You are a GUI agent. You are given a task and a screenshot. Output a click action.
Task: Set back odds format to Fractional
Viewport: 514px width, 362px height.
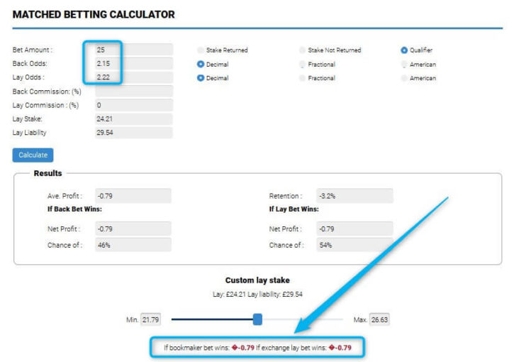[303, 65]
